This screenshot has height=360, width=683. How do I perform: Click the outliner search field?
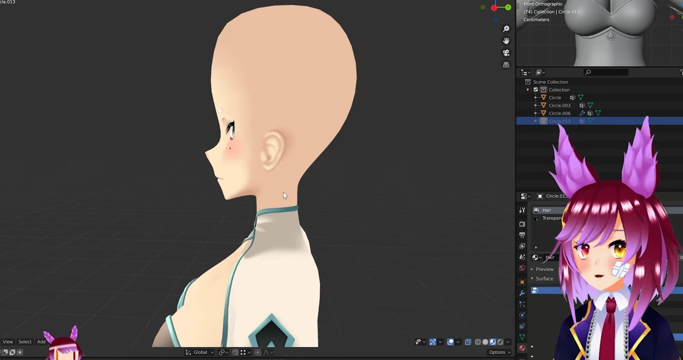[606, 72]
